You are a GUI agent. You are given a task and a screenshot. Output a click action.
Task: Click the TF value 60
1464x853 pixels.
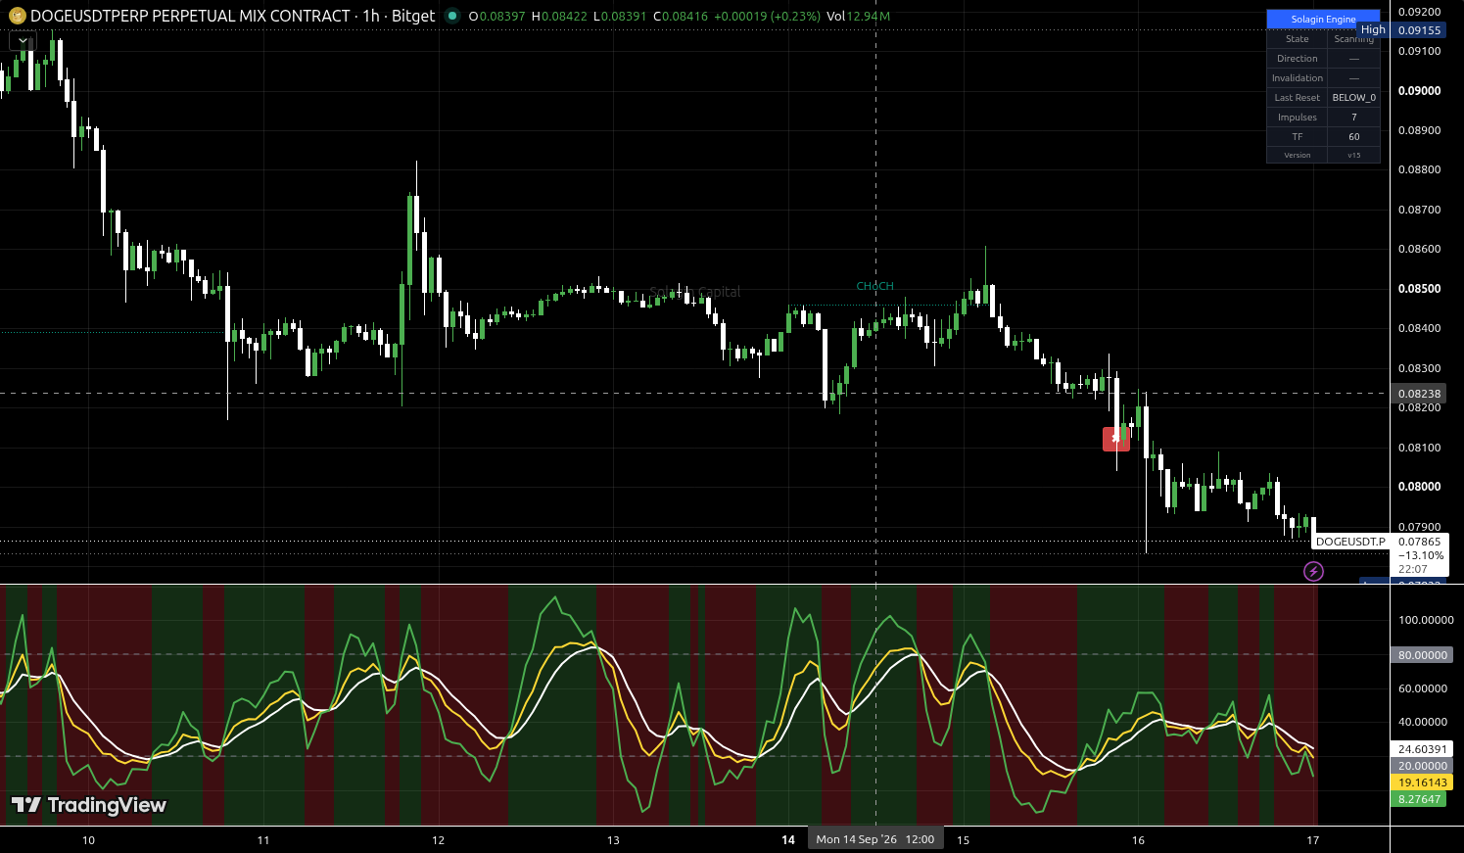1354,137
